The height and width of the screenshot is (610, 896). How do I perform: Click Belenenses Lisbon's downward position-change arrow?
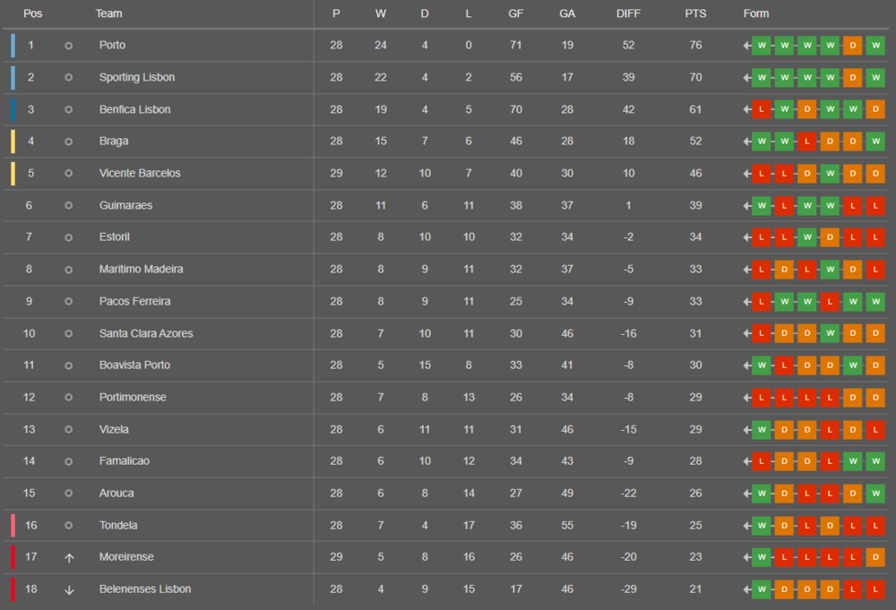coord(69,589)
